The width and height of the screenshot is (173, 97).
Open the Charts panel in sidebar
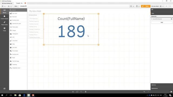coord(4,11)
